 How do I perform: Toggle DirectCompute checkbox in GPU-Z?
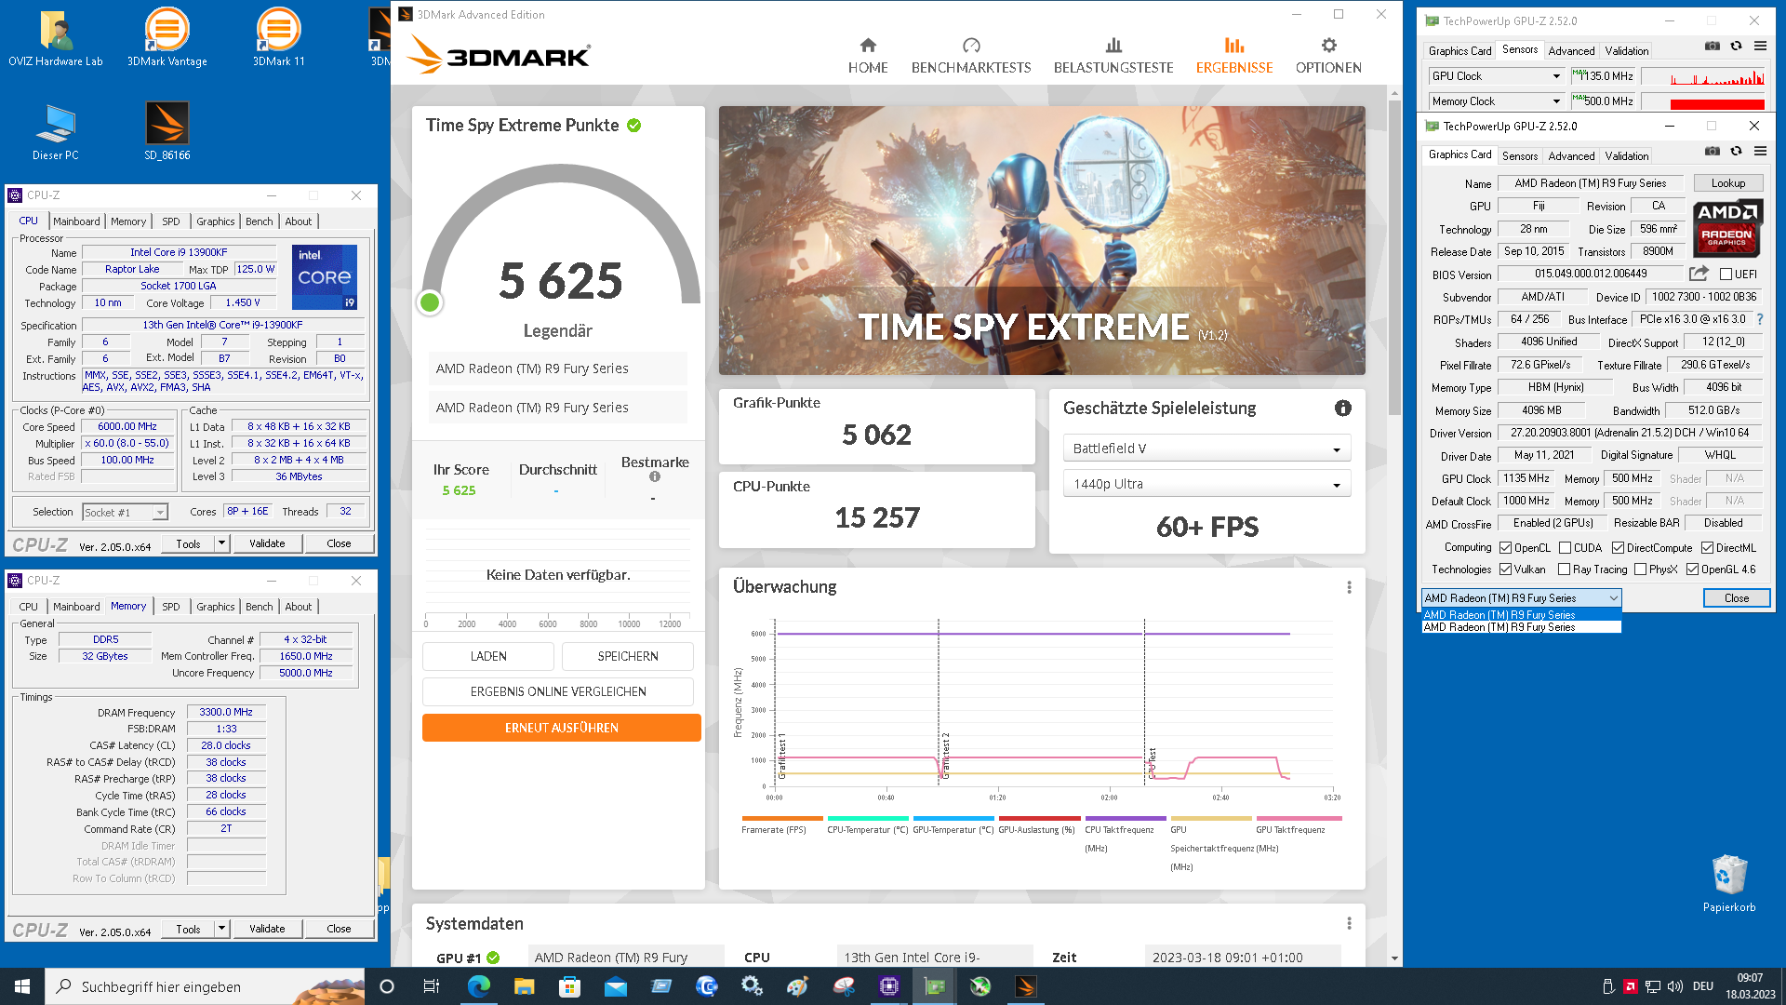(1618, 548)
